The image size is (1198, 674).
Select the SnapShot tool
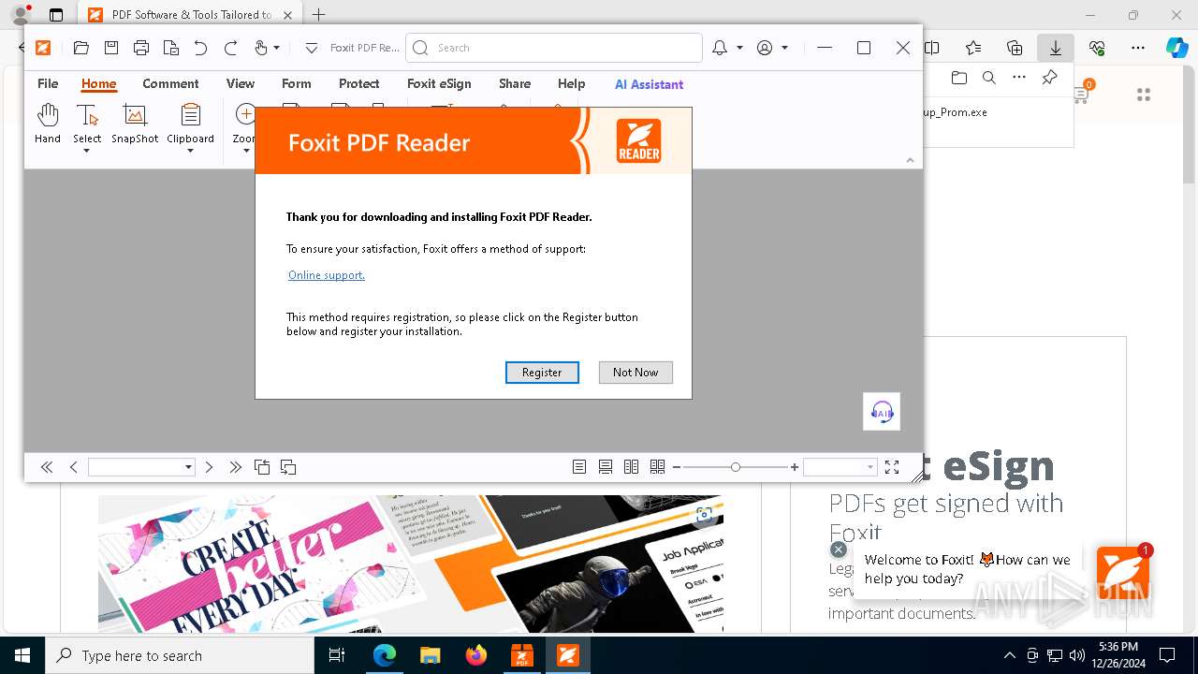pyautogui.click(x=135, y=124)
